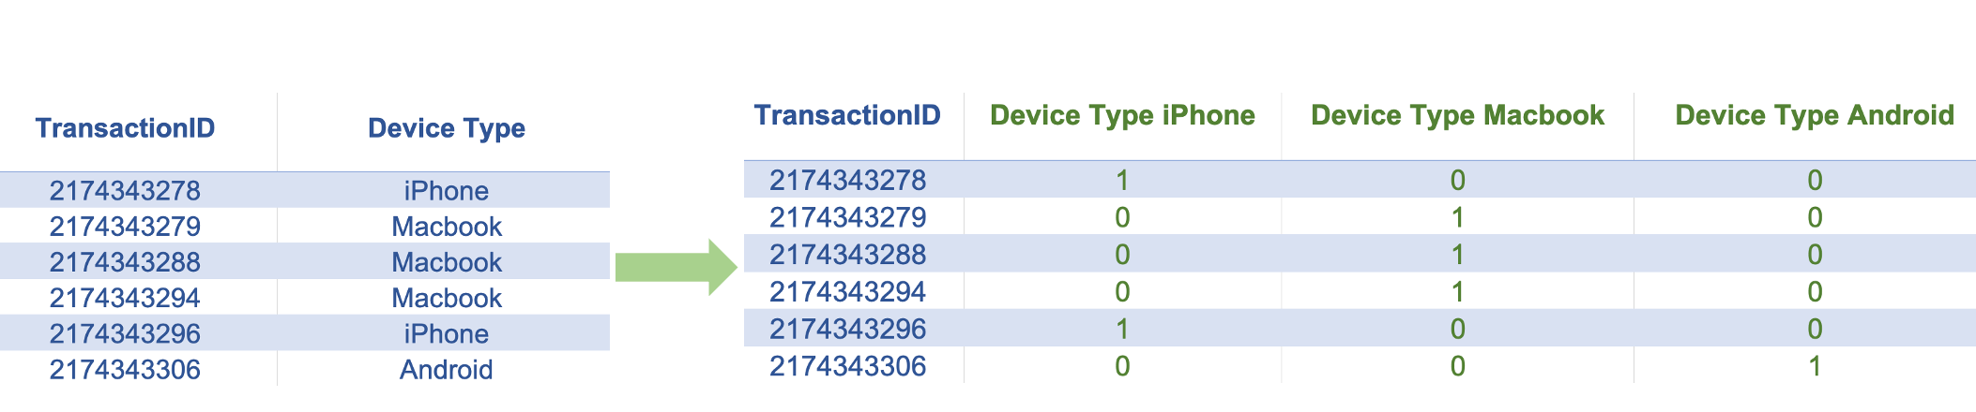Select the right table's TransactionID header
Image resolution: width=1976 pixels, height=412 pixels.
(847, 115)
